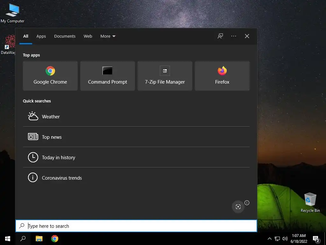Switch to the Documents search tab
The image size is (326, 245).
[x=65, y=36]
